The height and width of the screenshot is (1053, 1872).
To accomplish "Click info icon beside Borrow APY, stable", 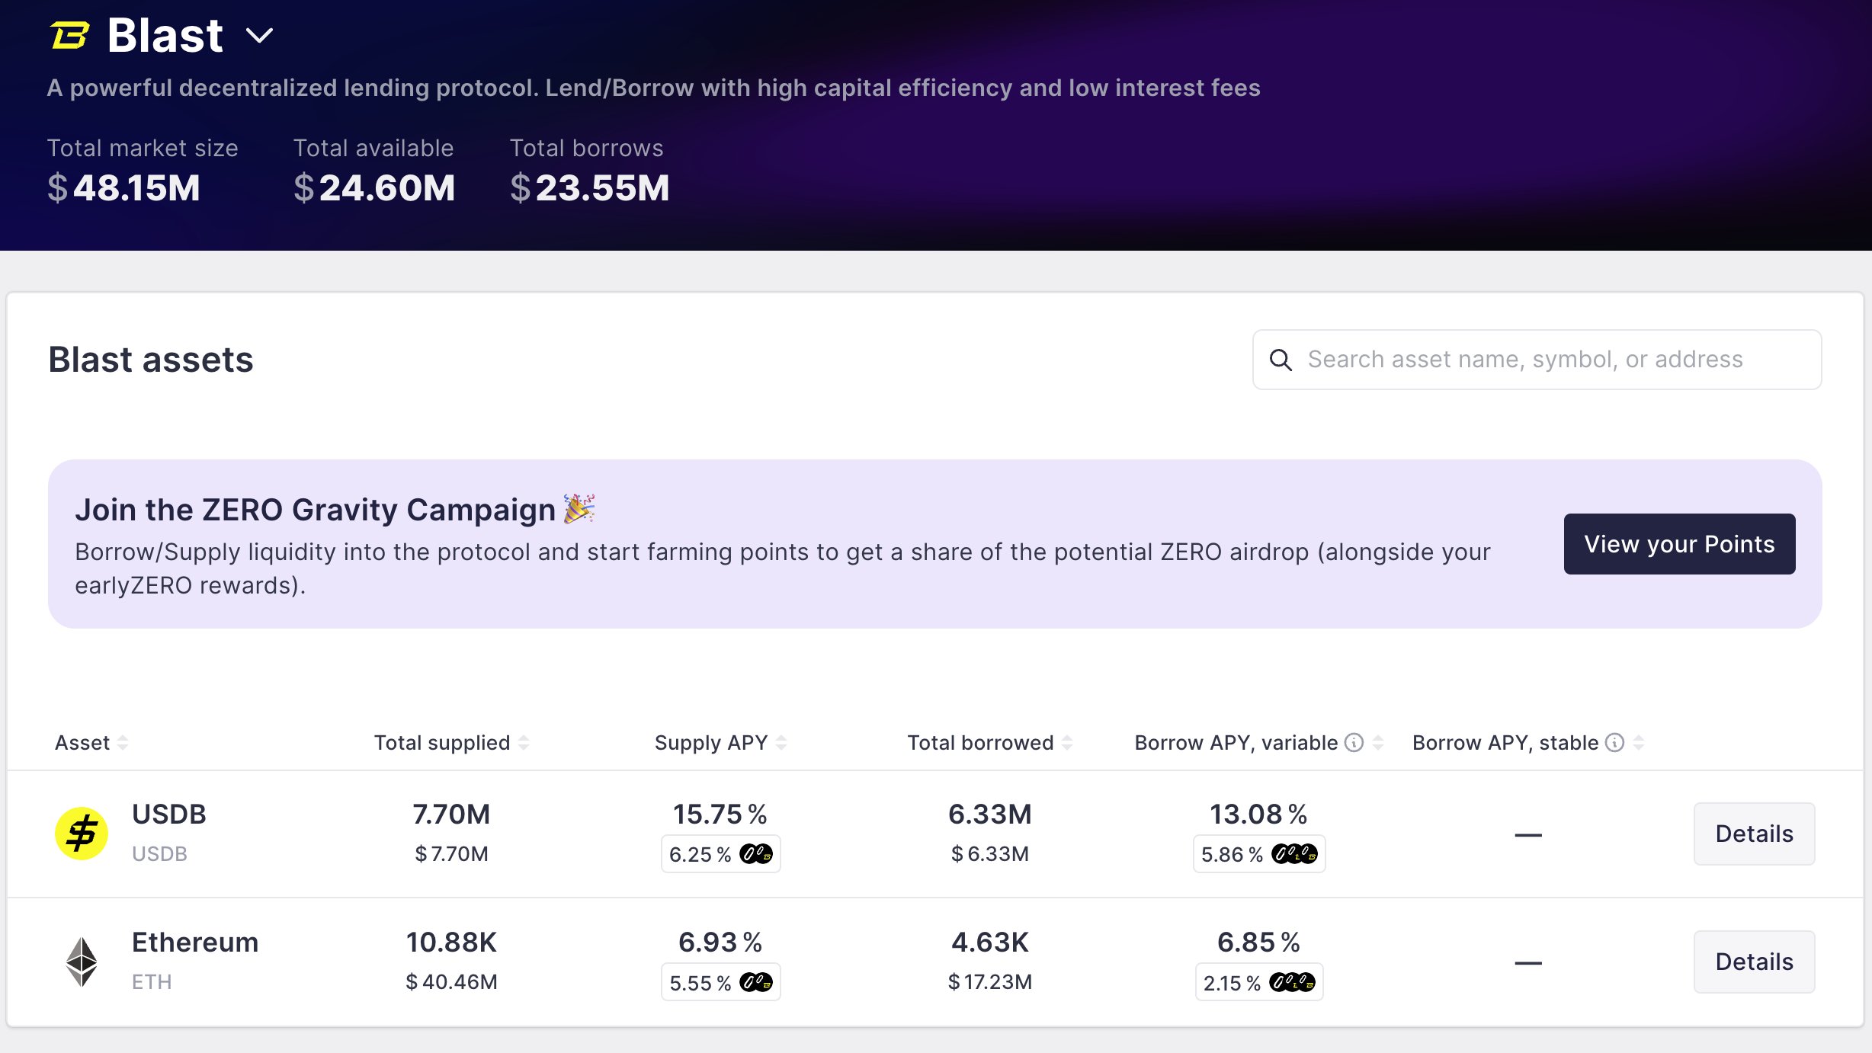I will [1614, 743].
